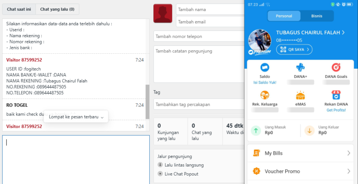This screenshot has height=184, width=358.
Task: Click the chevron inside QR SAYA button
Action: [x=308, y=49]
